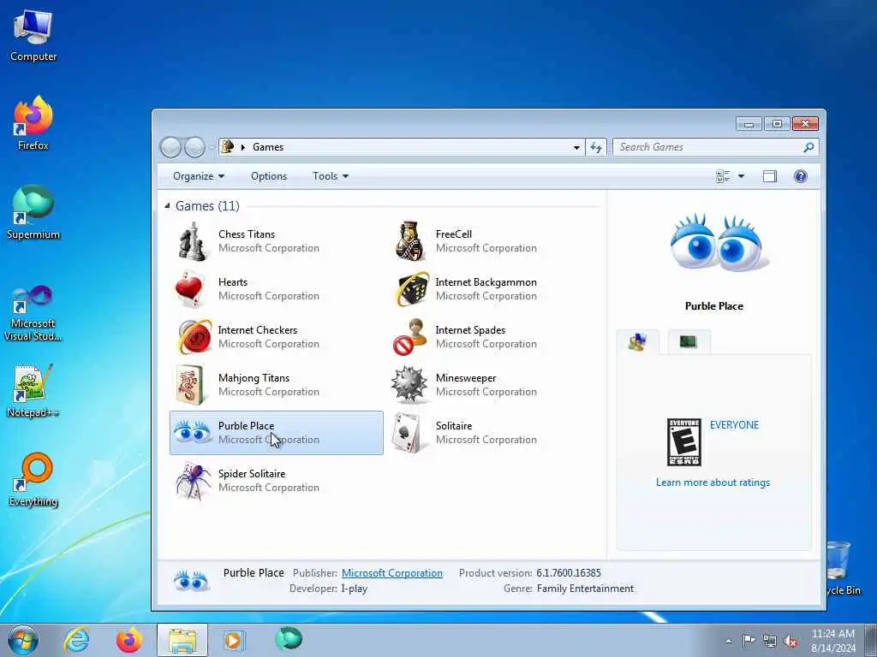Click the Forward navigation button
The image size is (877, 657).
194,147
